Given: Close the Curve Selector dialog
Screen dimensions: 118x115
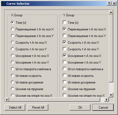Looking at the screenshot, I should pos(114,4).
